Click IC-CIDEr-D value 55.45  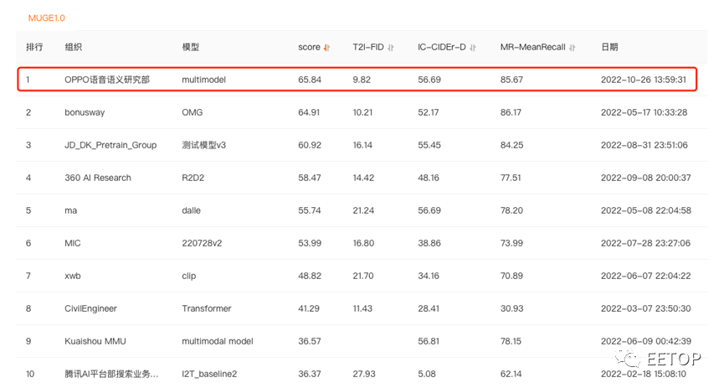pyautogui.click(x=429, y=145)
